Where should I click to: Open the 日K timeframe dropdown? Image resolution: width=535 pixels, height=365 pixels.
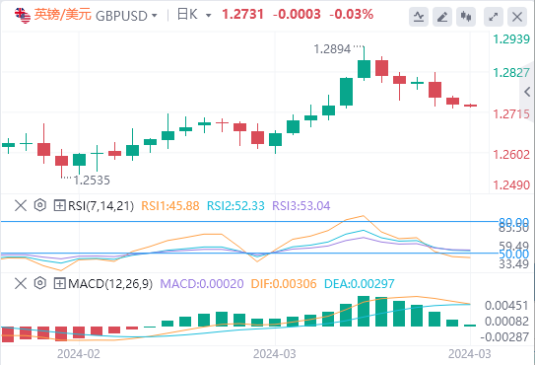pos(194,15)
